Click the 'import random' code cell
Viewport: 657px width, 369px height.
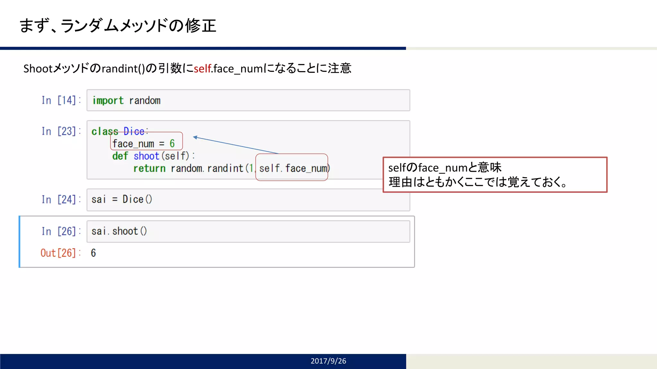click(248, 100)
